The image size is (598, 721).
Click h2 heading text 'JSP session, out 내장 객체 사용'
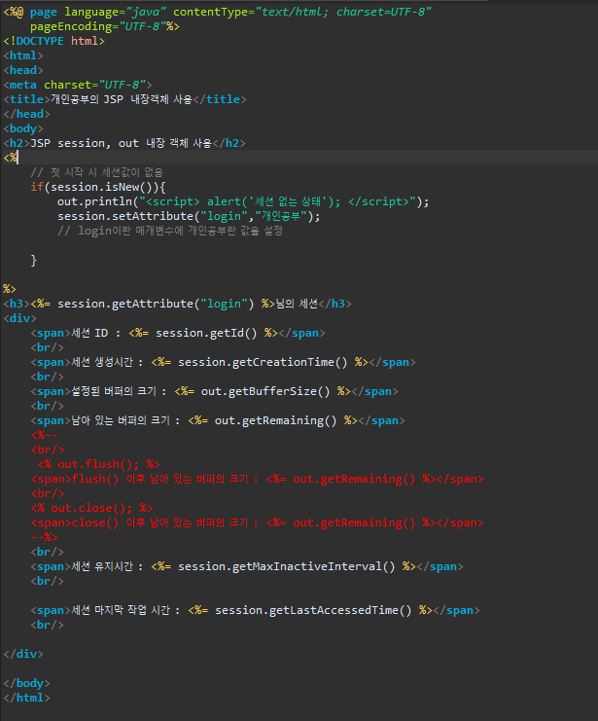click(x=121, y=143)
